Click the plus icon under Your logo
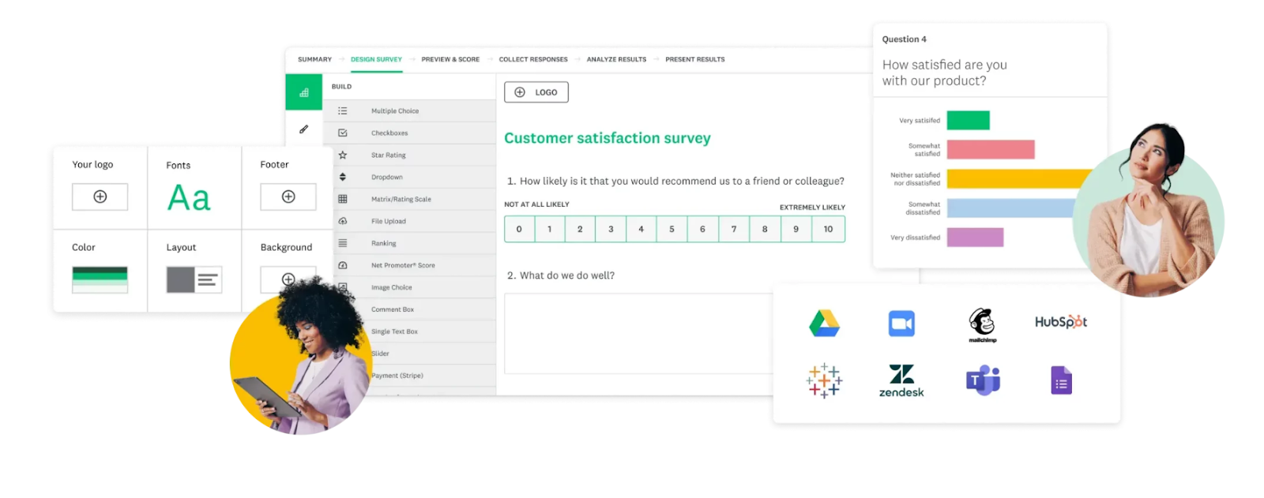This screenshot has width=1264, height=498. coord(100,197)
